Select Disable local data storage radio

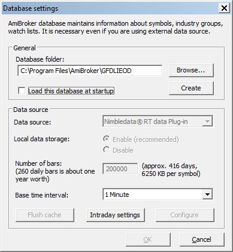point(106,150)
